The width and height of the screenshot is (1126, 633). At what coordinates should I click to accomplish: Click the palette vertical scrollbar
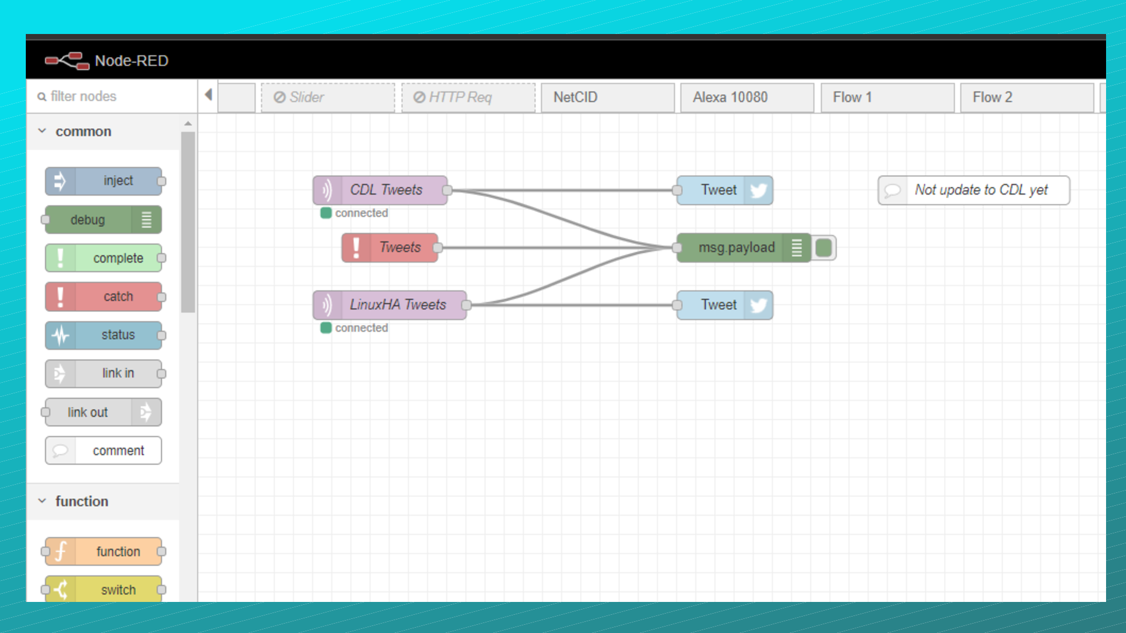tap(188, 223)
